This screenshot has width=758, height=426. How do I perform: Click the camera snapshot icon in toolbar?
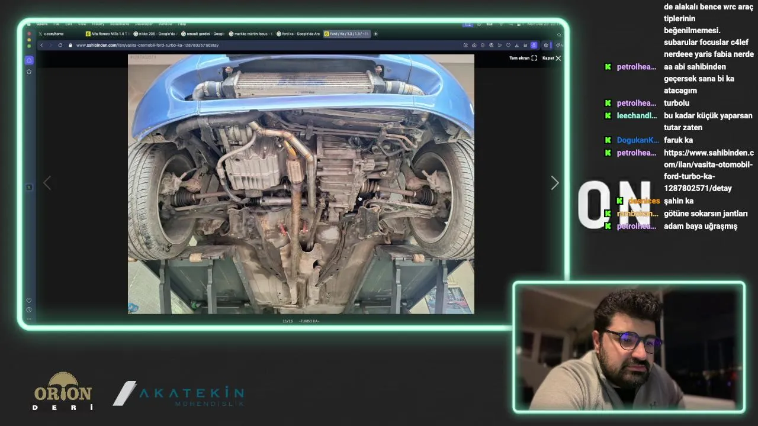coord(474,45)
